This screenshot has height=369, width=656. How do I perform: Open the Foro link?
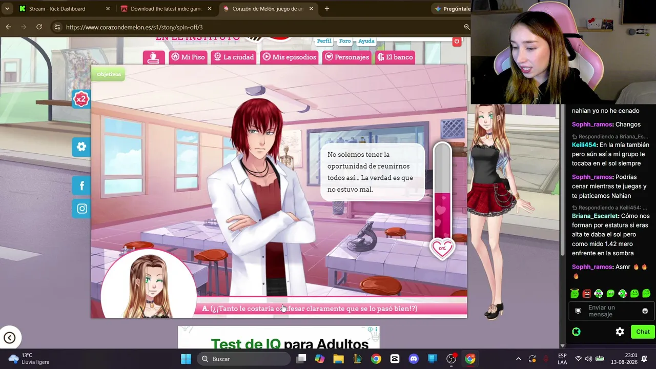(345, 41)
